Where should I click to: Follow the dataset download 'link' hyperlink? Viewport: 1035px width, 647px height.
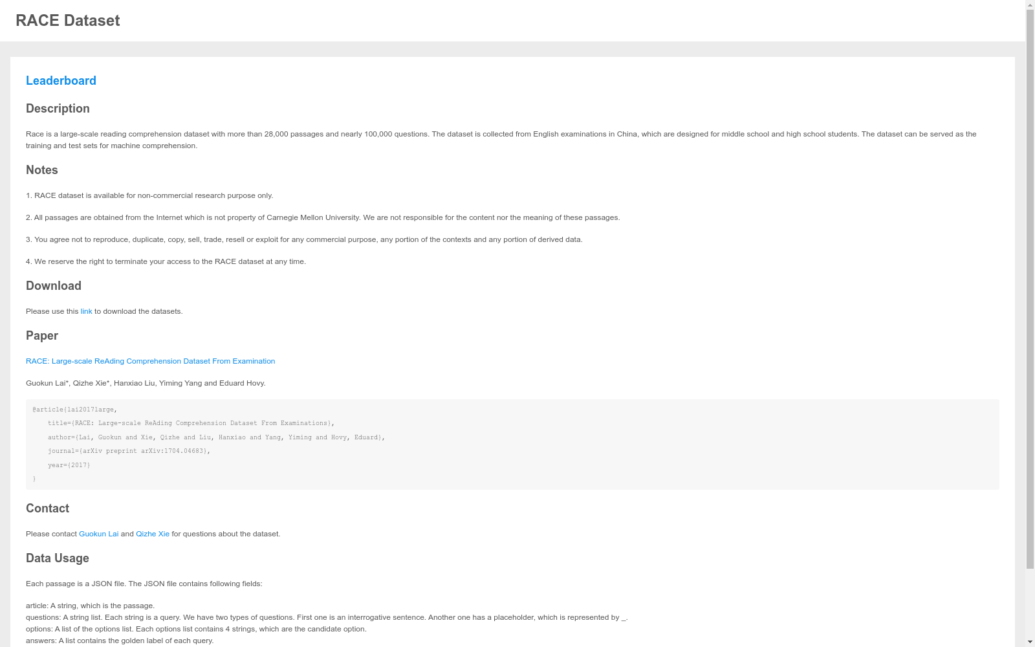coord(86,311)
